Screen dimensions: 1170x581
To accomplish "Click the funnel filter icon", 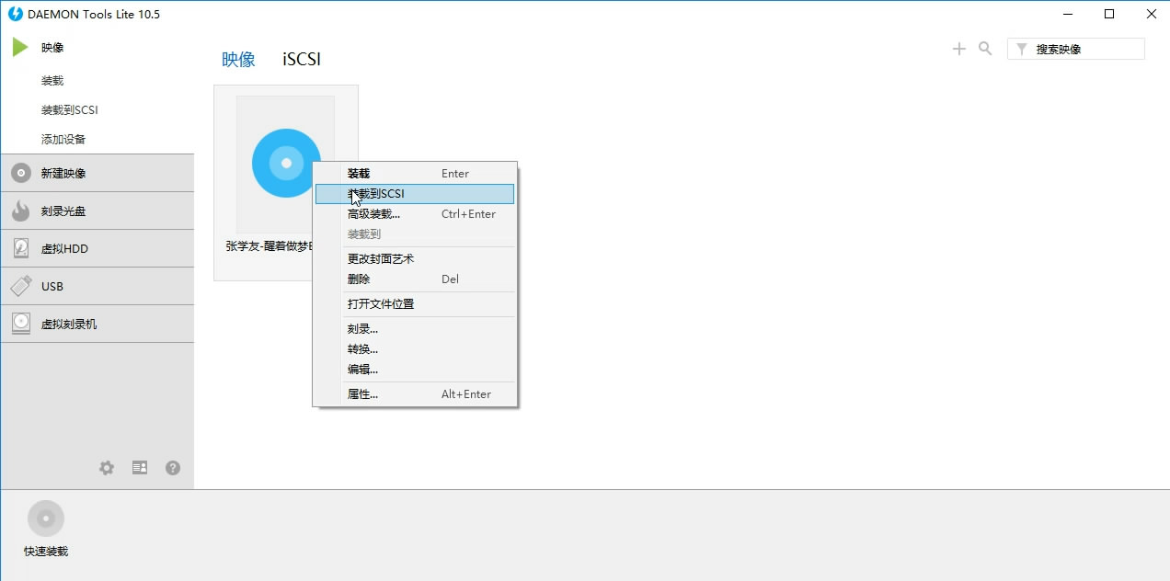I will coord(1021,50).
